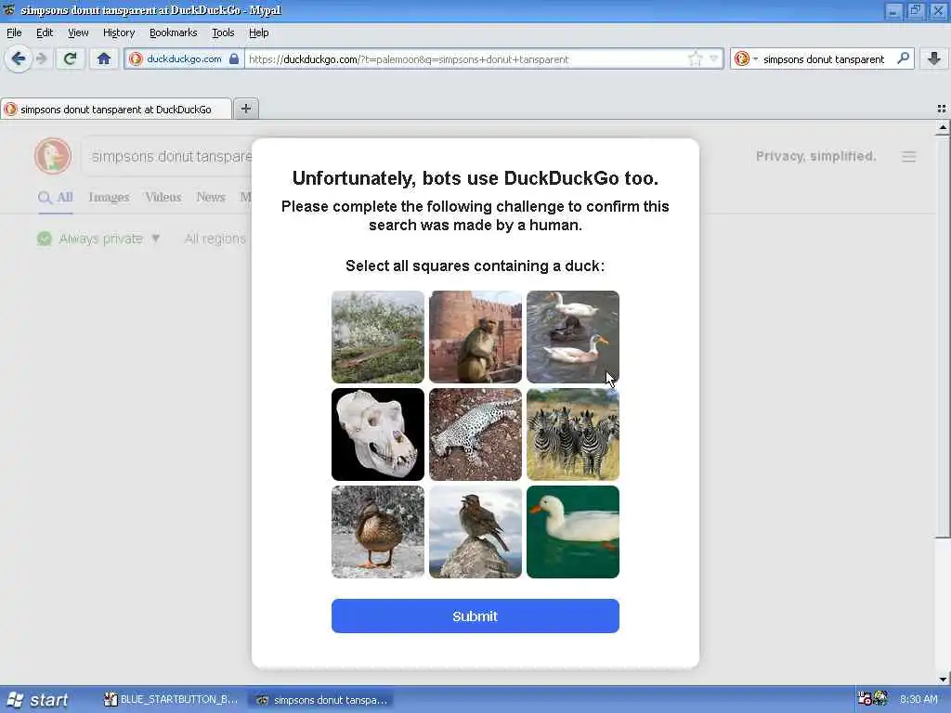This screenshot has width=951, height=713.
Task: Select the DuckDuckGo results browser tab
Action: pyautogui.click(x=116, y=110)
